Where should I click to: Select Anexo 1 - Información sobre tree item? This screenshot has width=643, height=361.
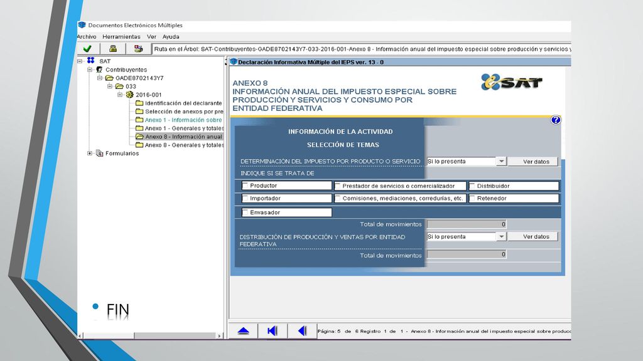(x=183, y=120)
